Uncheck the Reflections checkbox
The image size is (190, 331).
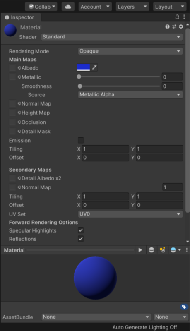(81, 239)
